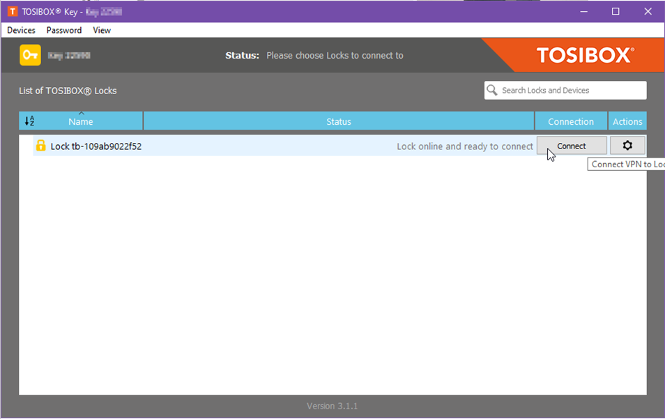Click the Actions column header

[627, 121]
